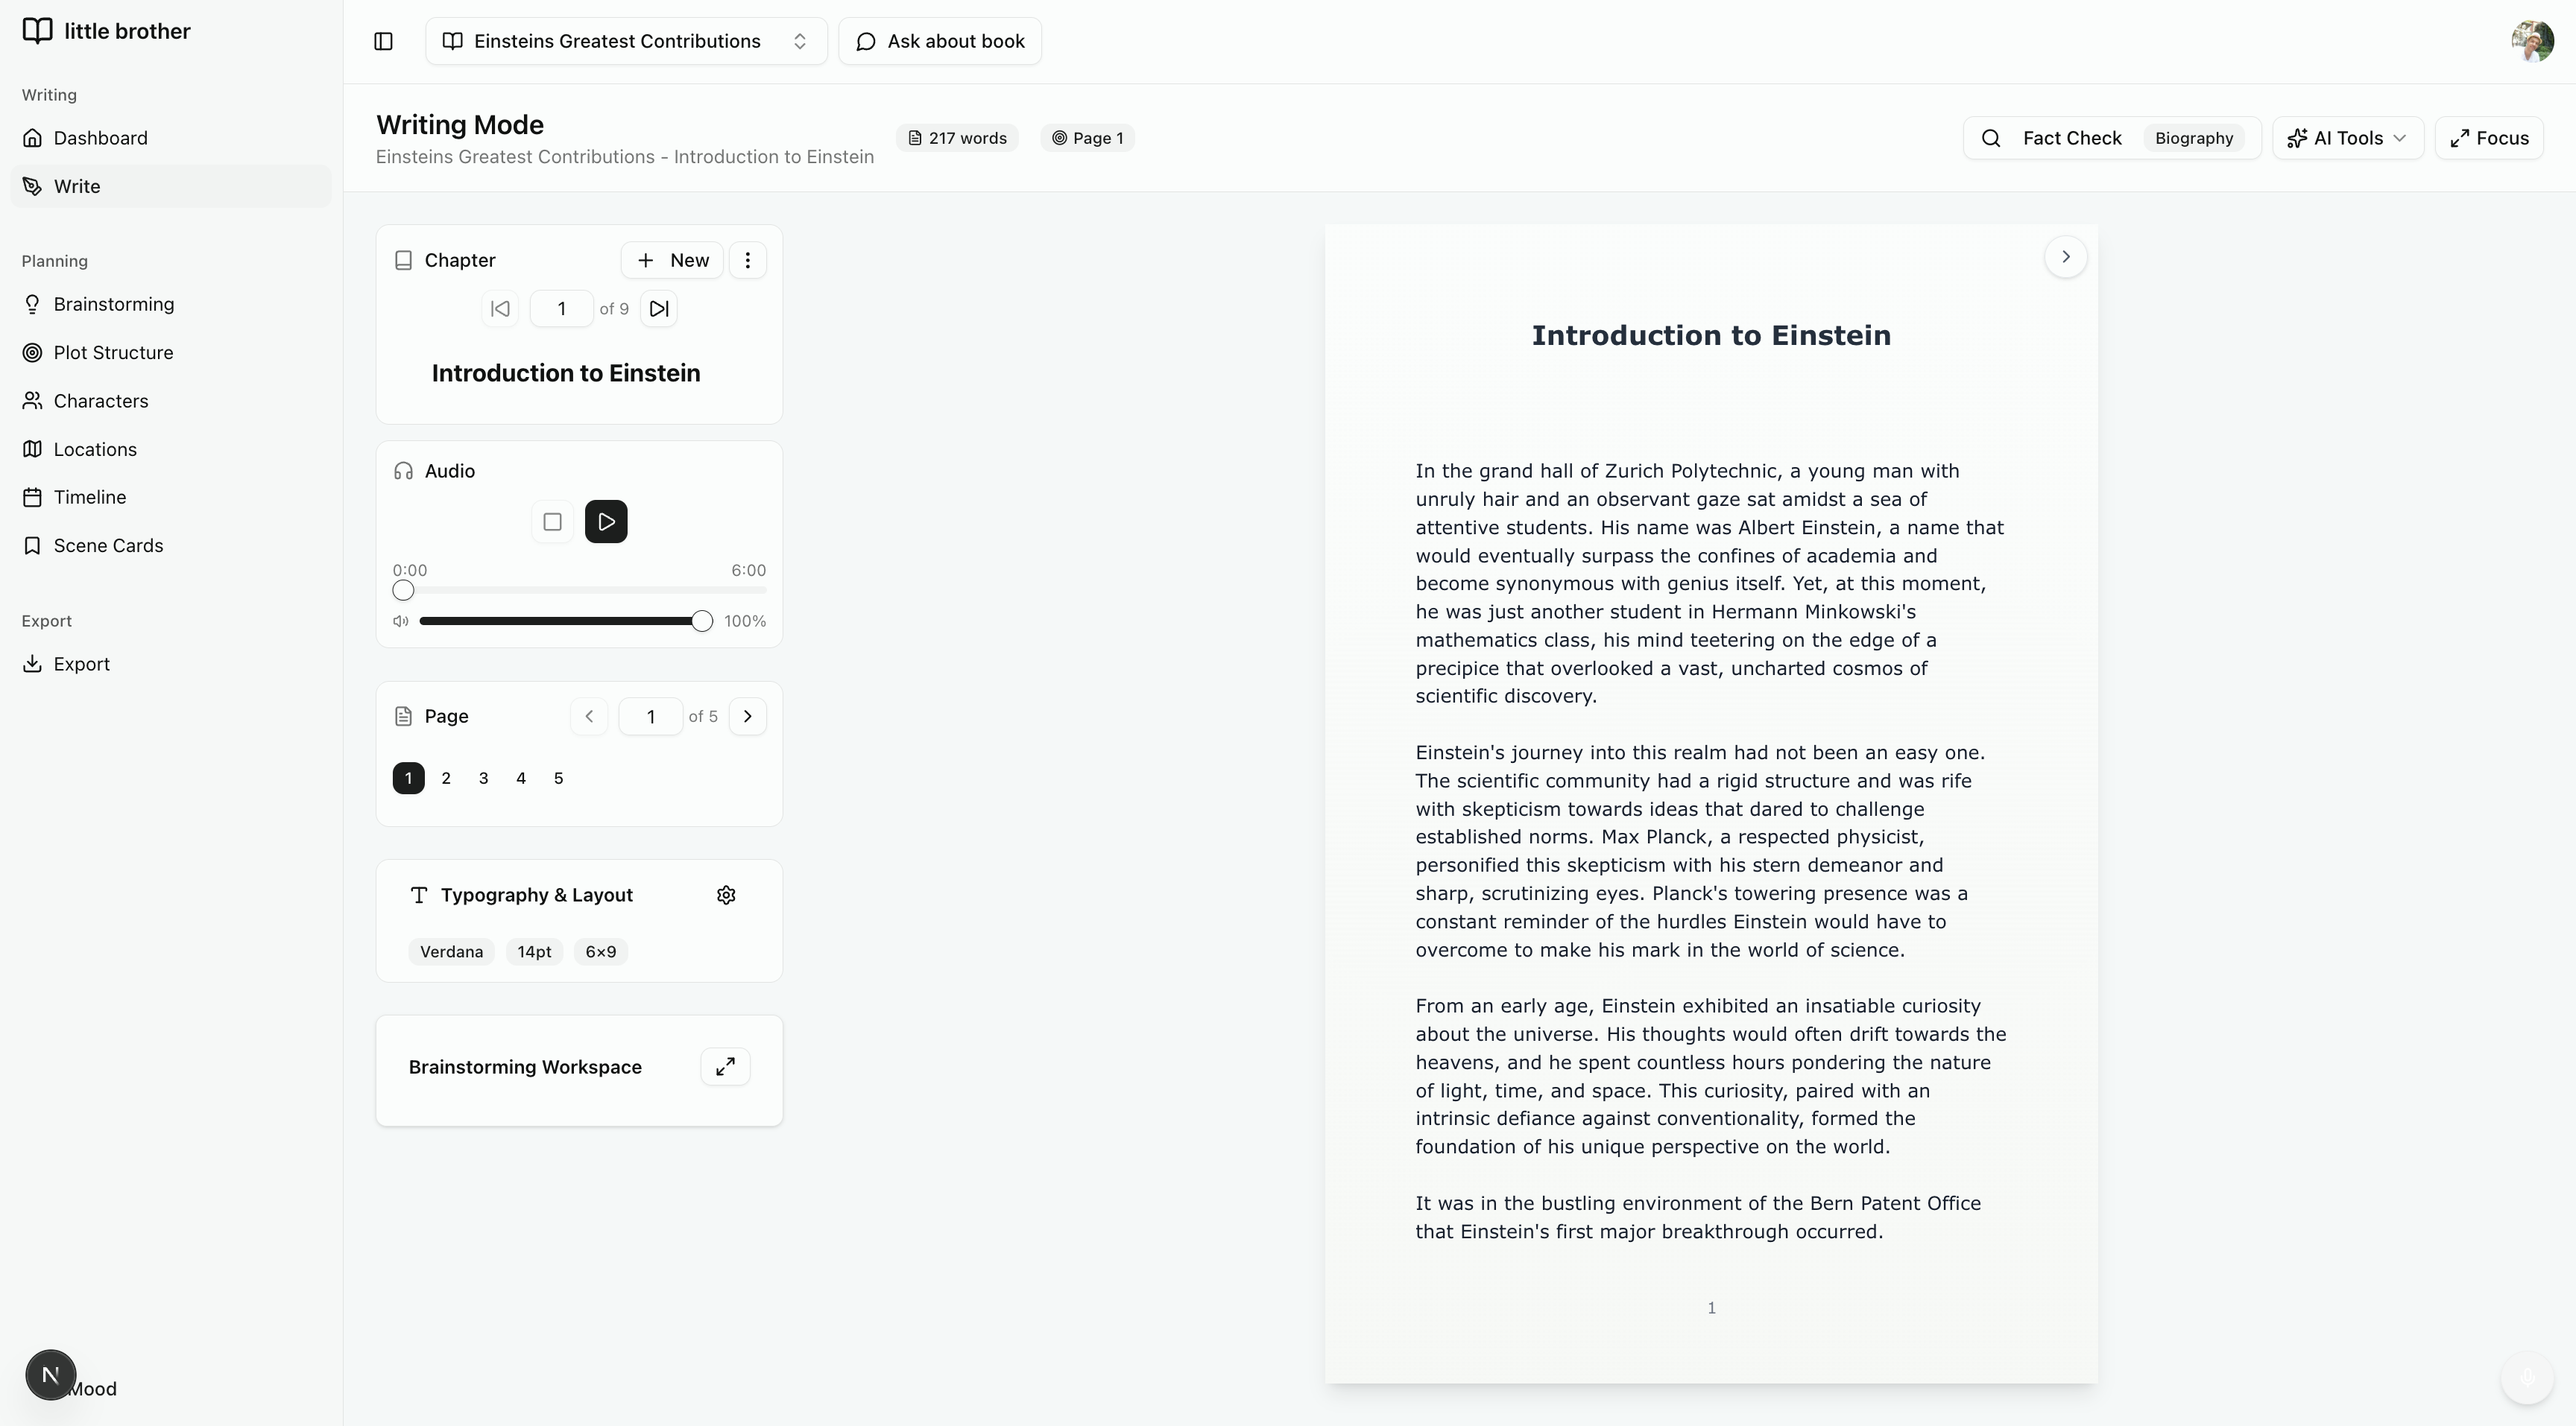This screenshot has width=2576, height=1426.
Task: Open chapter options three-dot menu
Action: tap(747, 260)
